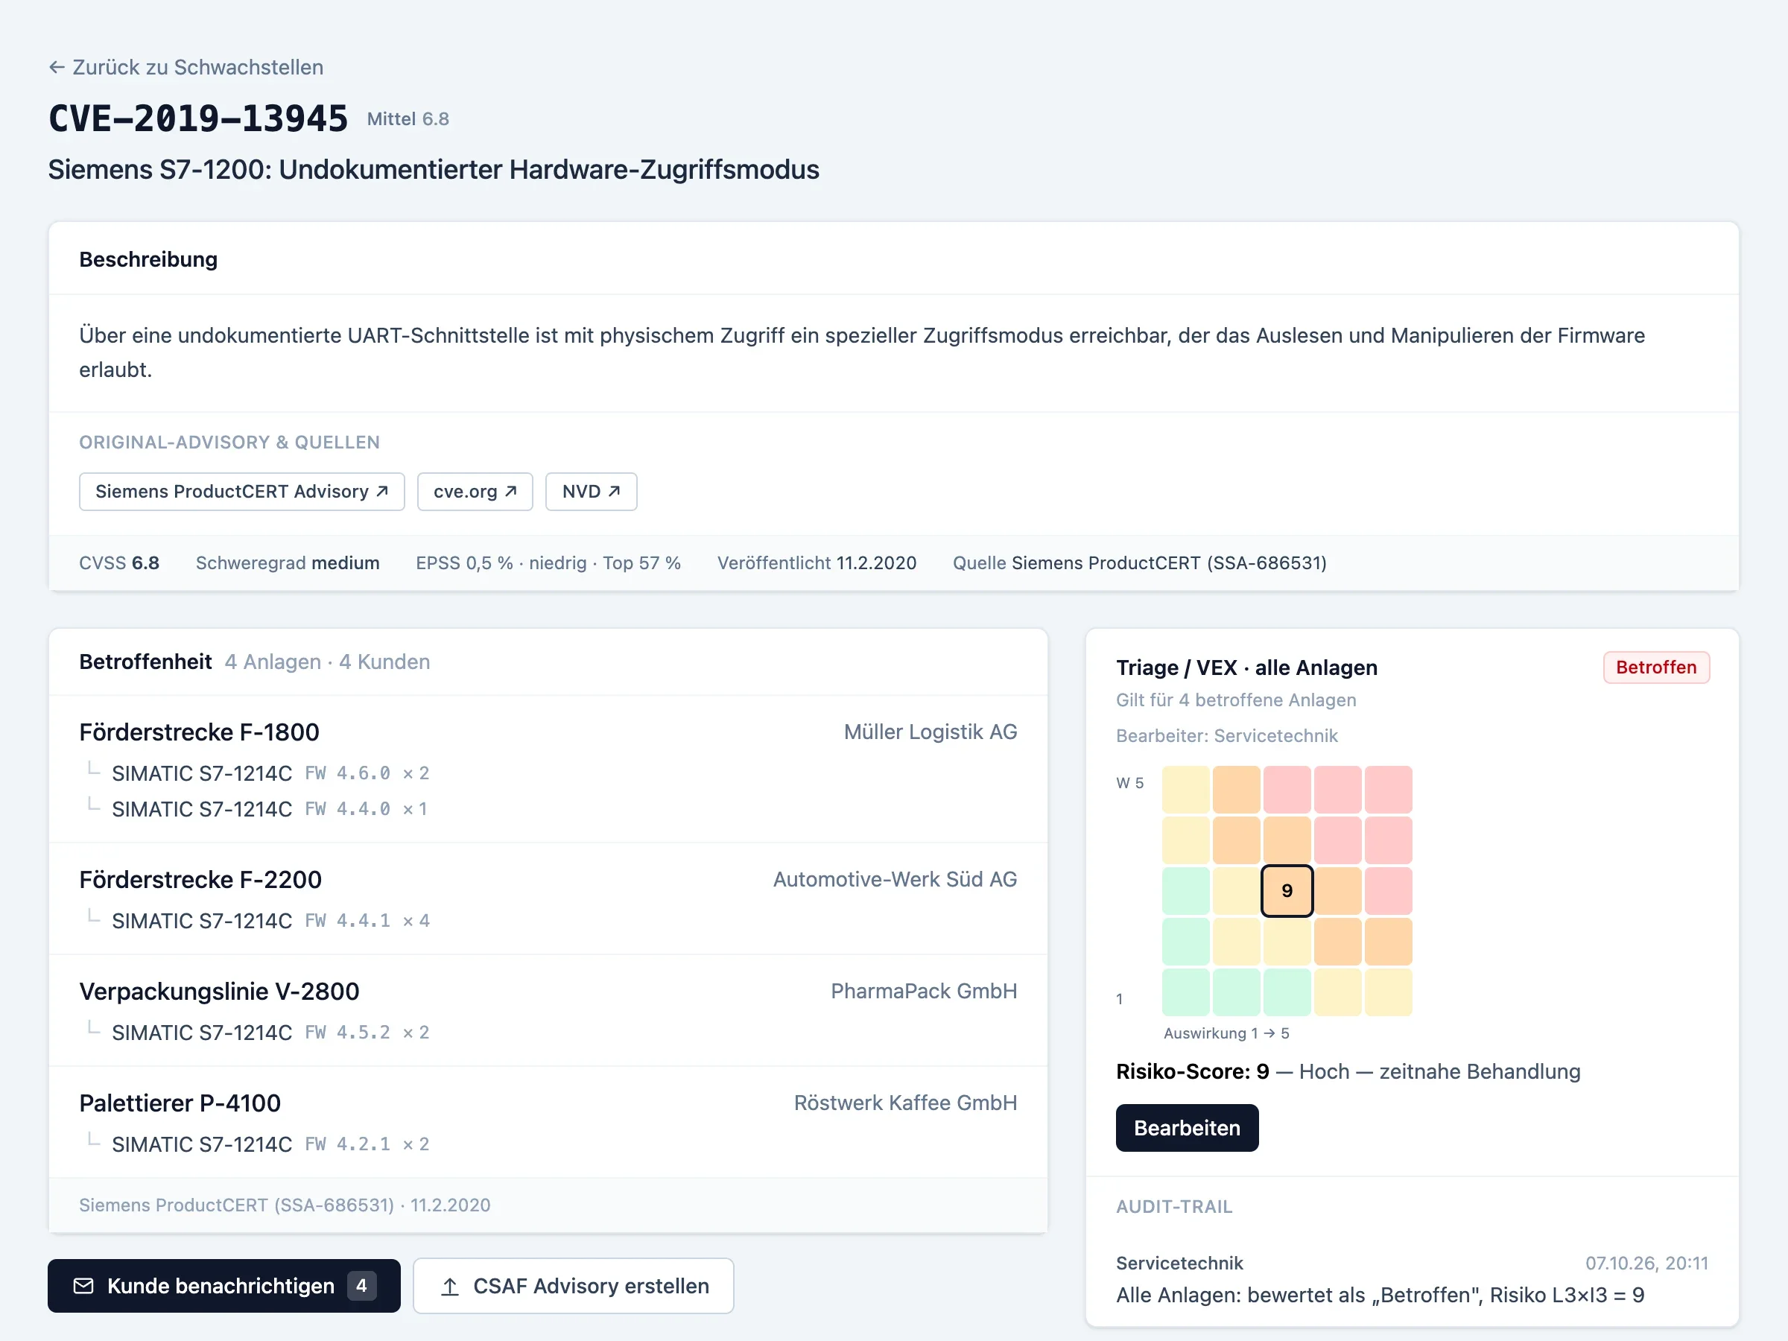This screenshot has width=1788, height=1341.
Task: Open the cve.org source link
Action: (475, 492)
